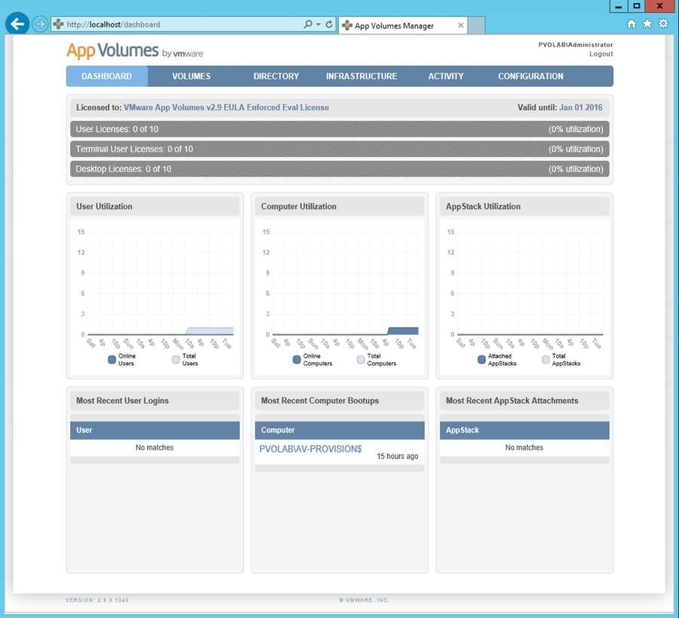
Task: Toggle Online Users legend swatch
Action: pyautogui.click(x=112, y=359)
